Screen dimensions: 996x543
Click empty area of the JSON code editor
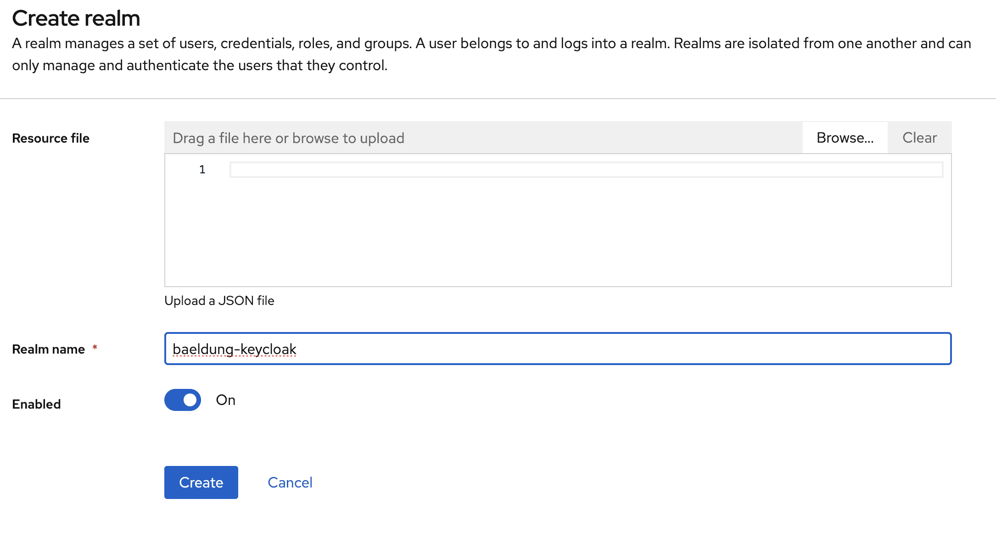[557, 234]
